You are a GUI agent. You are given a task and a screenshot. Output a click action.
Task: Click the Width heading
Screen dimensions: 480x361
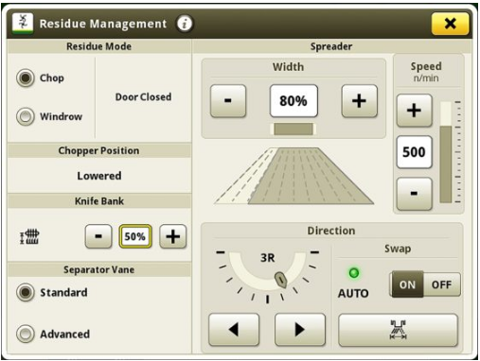(x=288, y=67)
